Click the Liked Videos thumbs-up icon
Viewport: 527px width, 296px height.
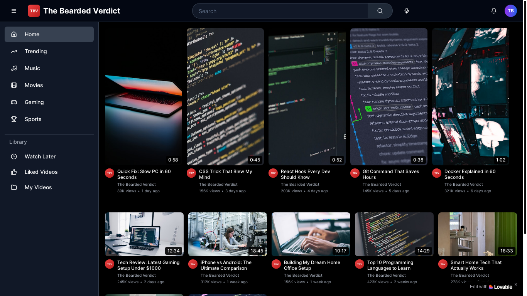pyautogui.click(x=14, y=172)
